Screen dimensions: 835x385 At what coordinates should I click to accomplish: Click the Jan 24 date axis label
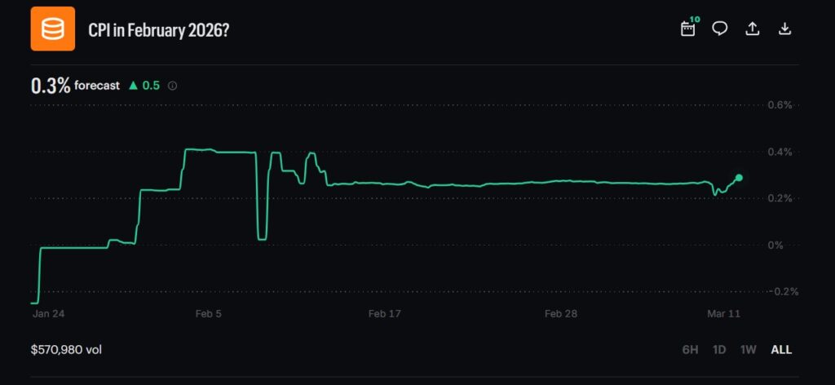(x=48, y=313)
